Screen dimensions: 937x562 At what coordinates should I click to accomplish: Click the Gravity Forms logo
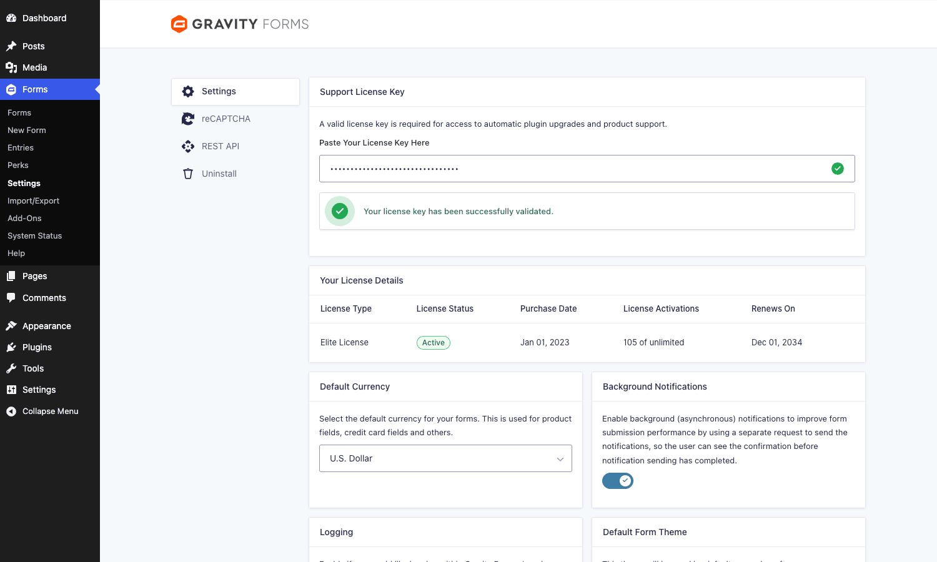click(x=240, y=24)
